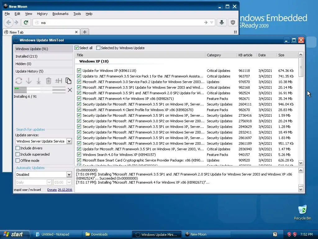Select the Installed (213) tab

[x=43, y=56]
